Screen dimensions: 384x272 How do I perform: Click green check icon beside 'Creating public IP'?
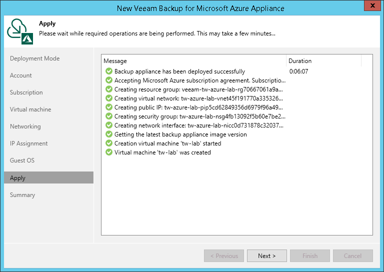tap(108, 107)
